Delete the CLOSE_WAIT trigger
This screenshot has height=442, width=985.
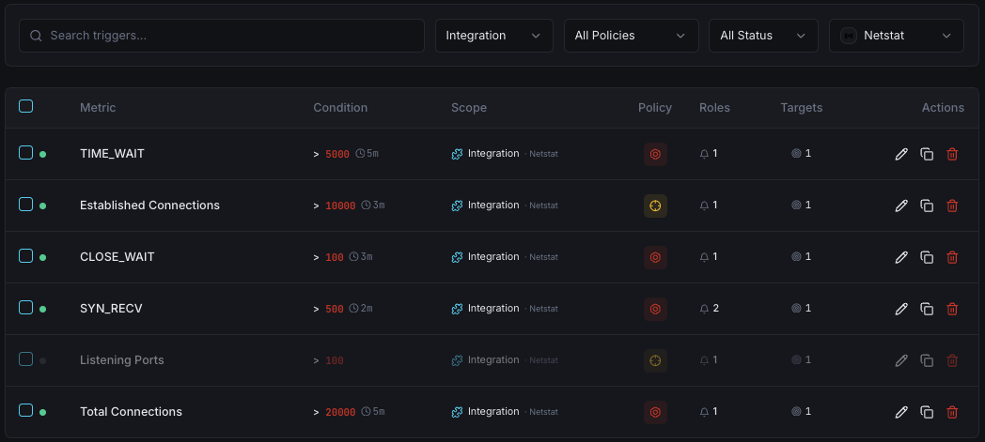tap(952, 257)
